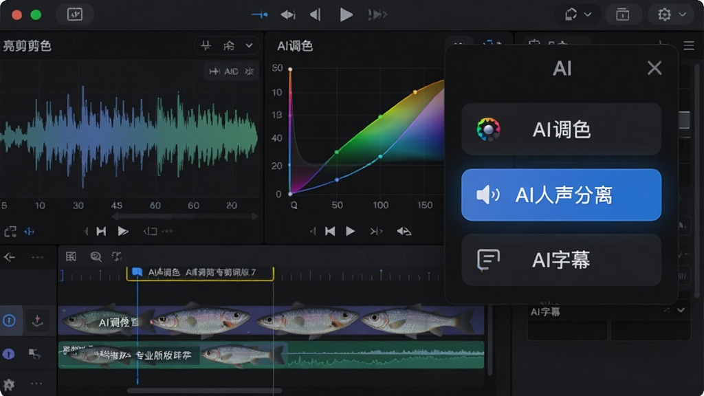Fast-forward using the top toolbar button

377,15
